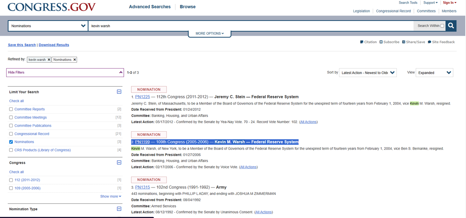The width and height of the screenshot is (466, 218).
Task: Open Share/Save options
Action: coord(414,42)
